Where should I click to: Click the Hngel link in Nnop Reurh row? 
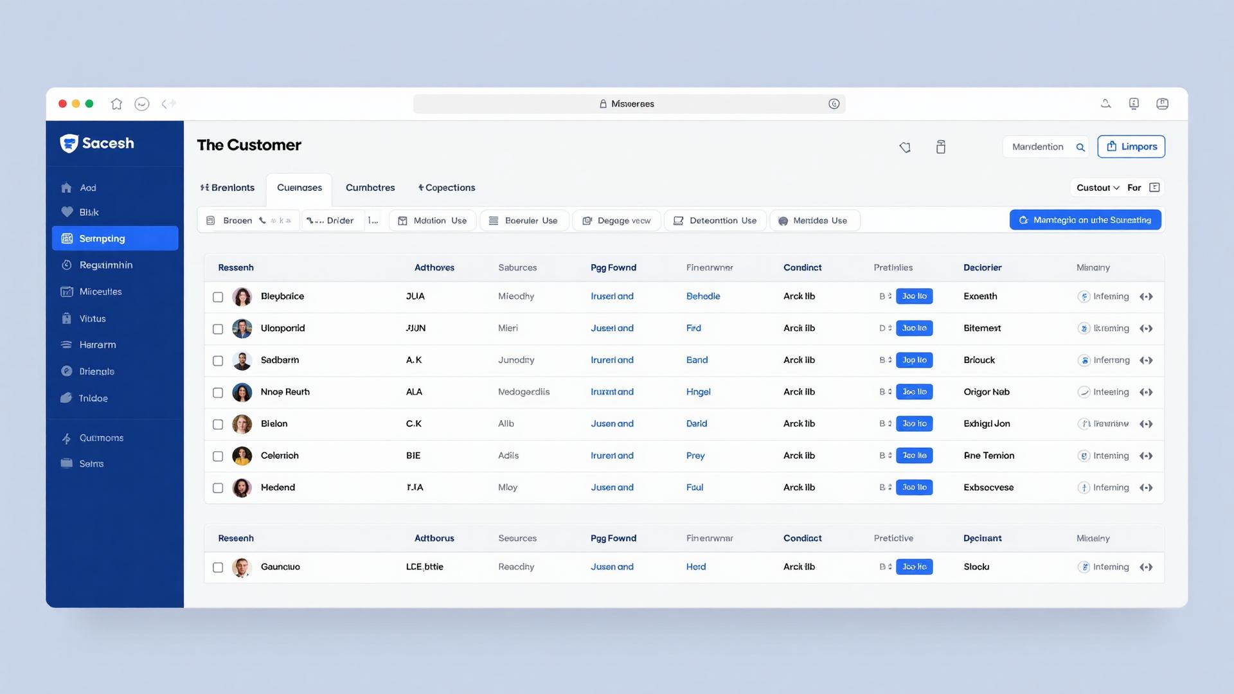[x=698, y=392]
